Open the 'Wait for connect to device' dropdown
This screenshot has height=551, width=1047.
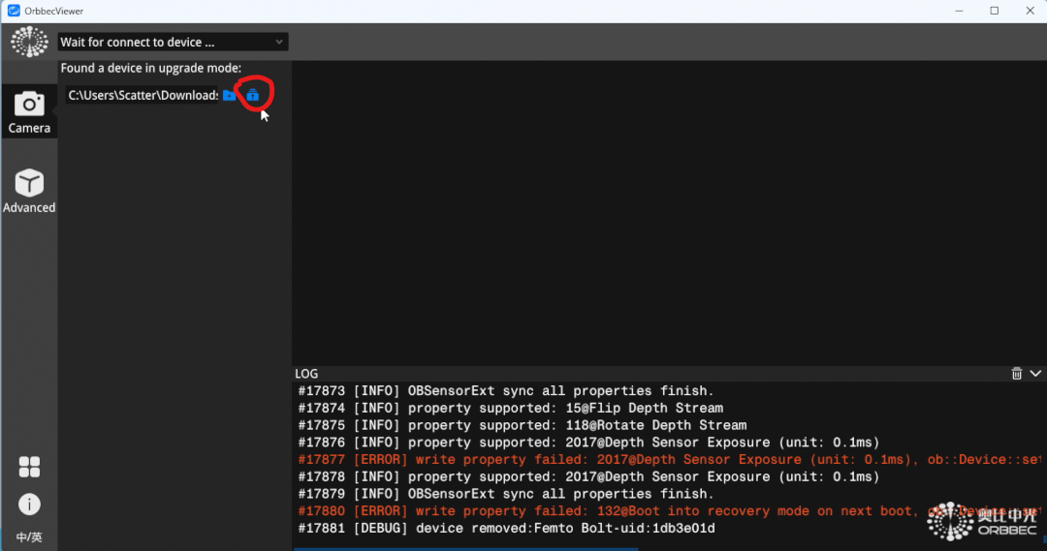(x=173, y=42)
